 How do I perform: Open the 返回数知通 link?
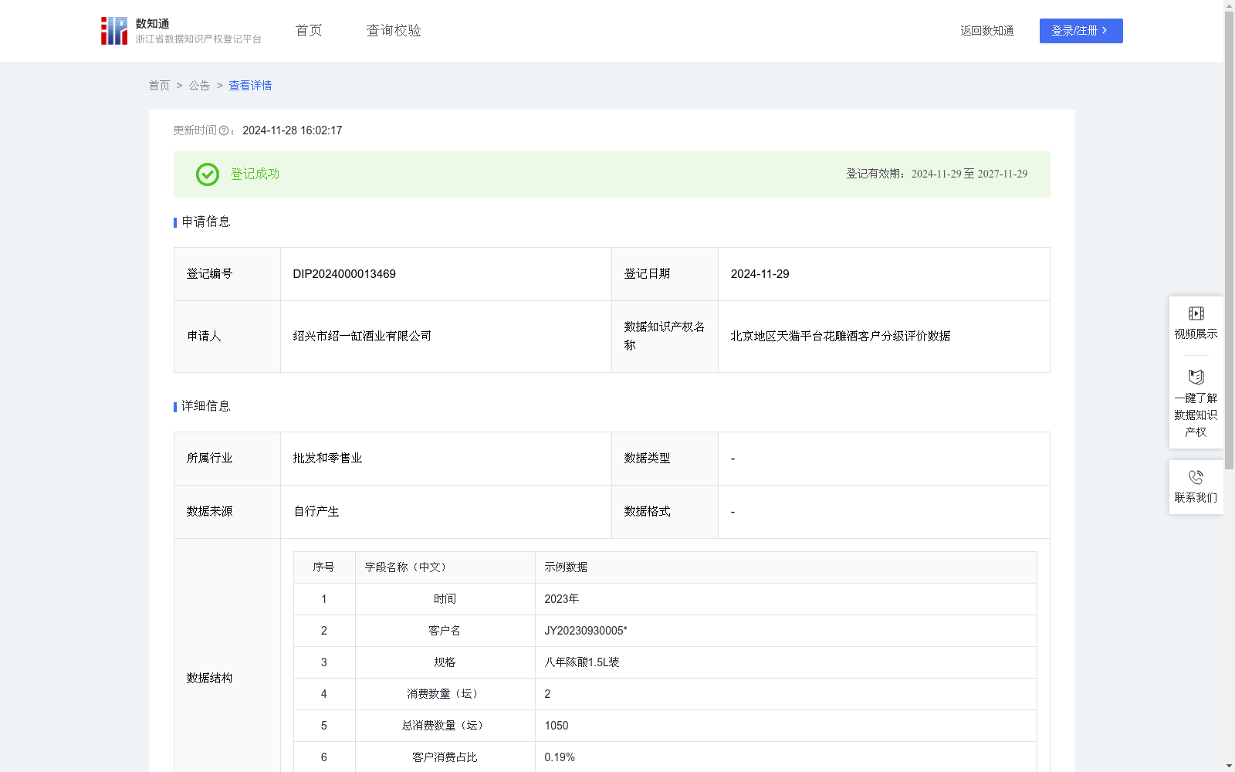(x=986, y=30)
